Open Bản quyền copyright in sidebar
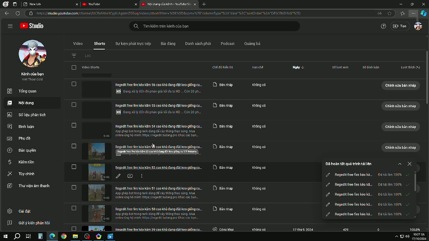This screenshot has height=241, width=429. 32,150
